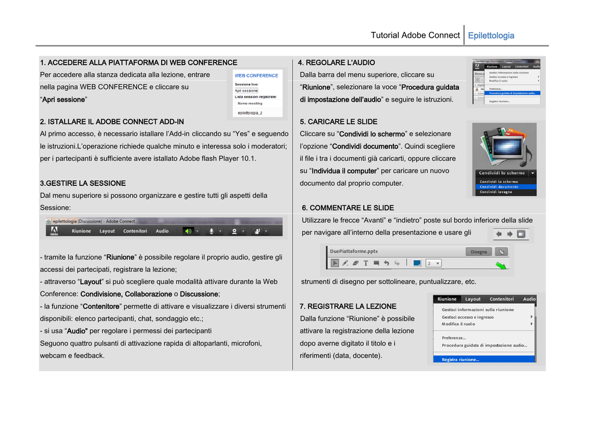Open the line thickness dropdown showing '2'

tap(433, 263)
